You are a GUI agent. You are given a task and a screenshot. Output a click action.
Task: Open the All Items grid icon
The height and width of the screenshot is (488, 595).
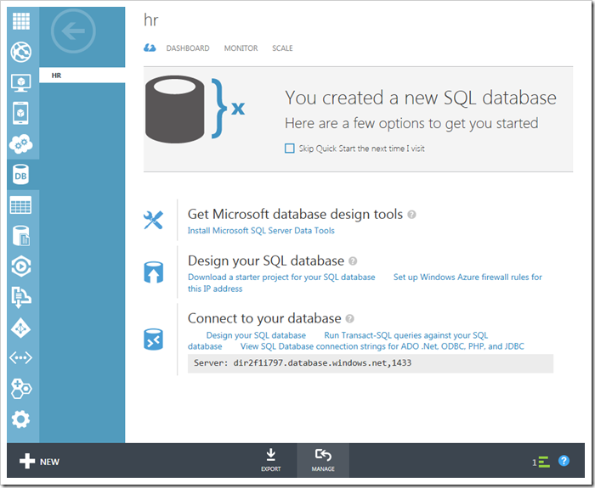click(x=21, y=21)
